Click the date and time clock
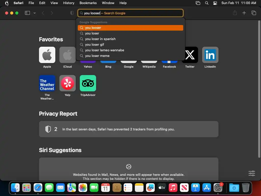 click(x=239, y=3)
